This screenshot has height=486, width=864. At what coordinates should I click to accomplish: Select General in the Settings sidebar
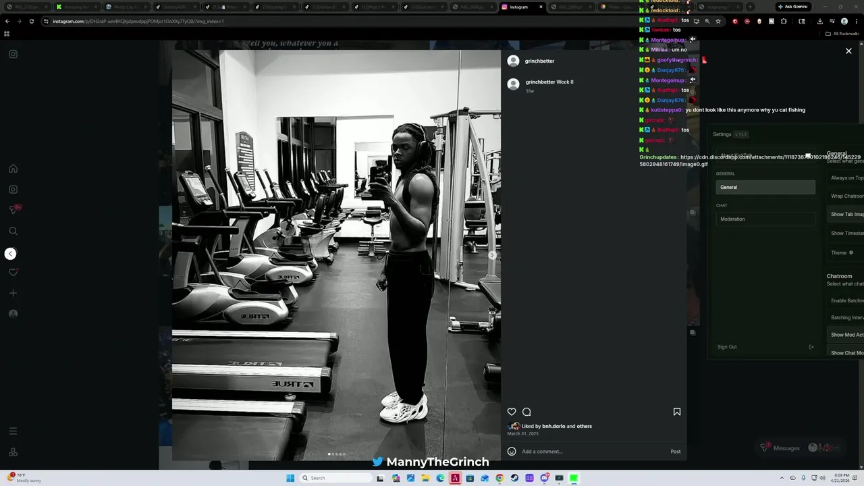pyautogui.click(x=765, y=187)
